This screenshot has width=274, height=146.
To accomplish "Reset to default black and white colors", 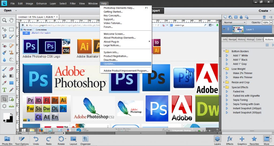I will [5, 121].
